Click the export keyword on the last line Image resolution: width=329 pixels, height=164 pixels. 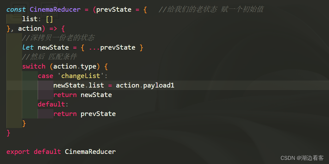18,152
